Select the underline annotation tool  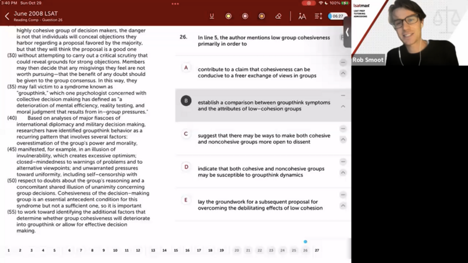pos(212,16)
